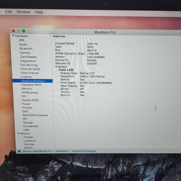Select the highlighted Graphics/Displays item
Image resolution: width=181 pixels, height=181 pixels.
(33, 81)
